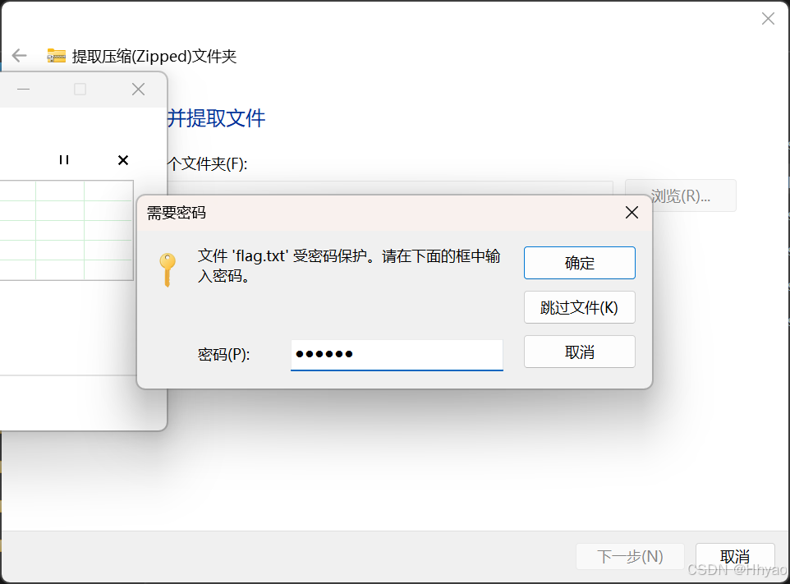Click the destination folder path box
This screenshot has width=790, height=584.
point(390,188)
